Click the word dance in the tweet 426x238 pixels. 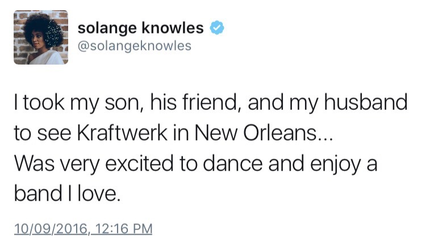[x=233, y=164]
